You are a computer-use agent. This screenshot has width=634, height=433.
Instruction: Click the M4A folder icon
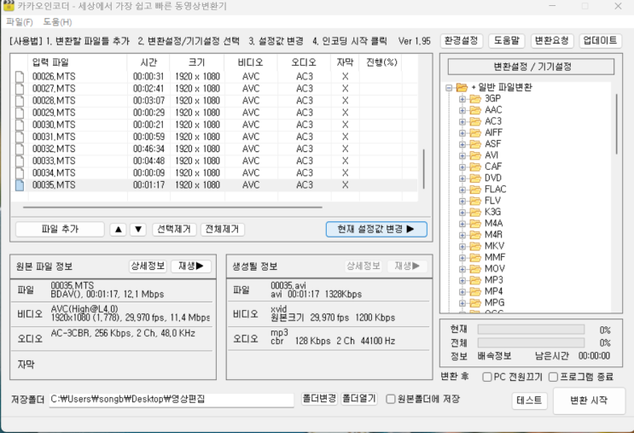(x=475, y=224)
